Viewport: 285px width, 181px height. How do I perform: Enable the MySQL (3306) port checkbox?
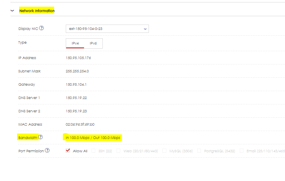click(165, 151)
